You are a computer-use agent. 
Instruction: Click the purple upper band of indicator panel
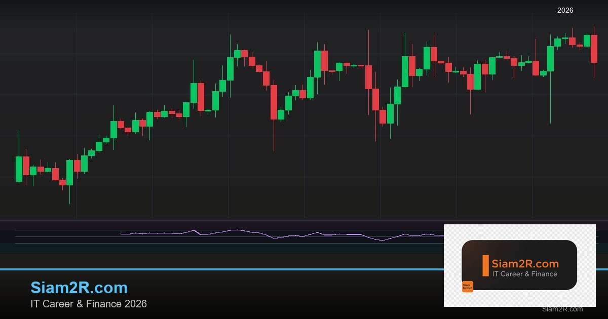(x=203, y=225)
